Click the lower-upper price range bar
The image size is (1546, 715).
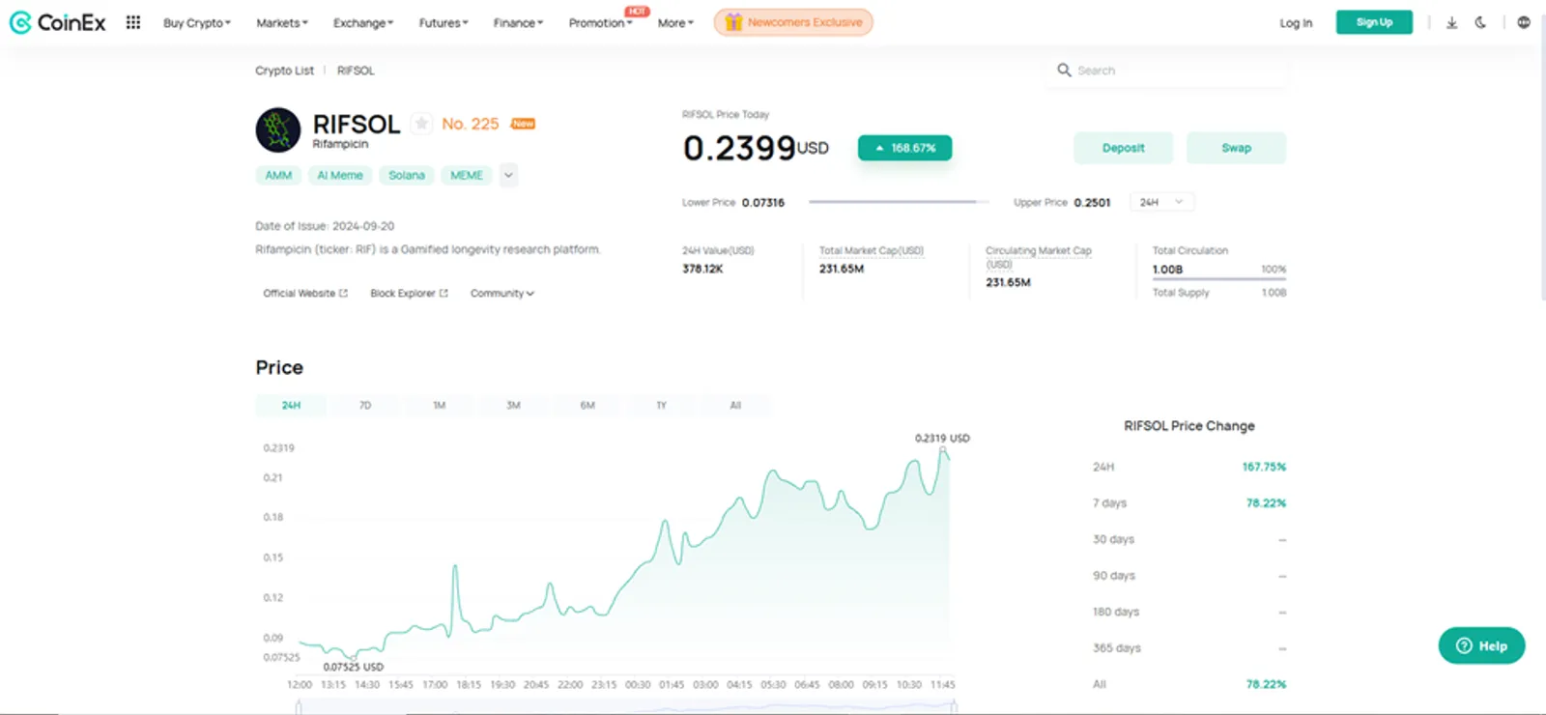pyautogui.click(x=899, y=202)
